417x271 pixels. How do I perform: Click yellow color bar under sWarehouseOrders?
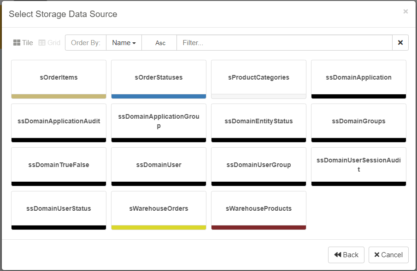(159, 227)
